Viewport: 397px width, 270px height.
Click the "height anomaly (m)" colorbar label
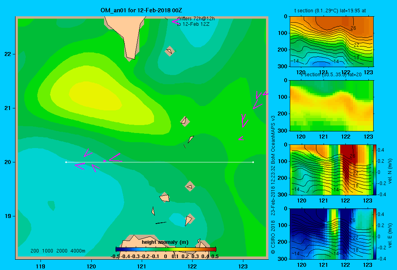pos(165,242)
